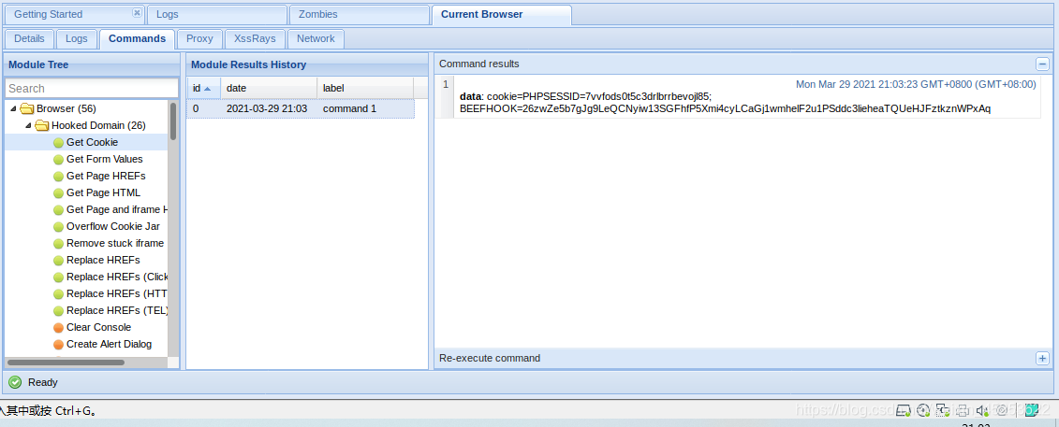Click the Mon Mar 29 2021 timestamp
This screenshot has width=1059, height=427.
coord(916,84)
